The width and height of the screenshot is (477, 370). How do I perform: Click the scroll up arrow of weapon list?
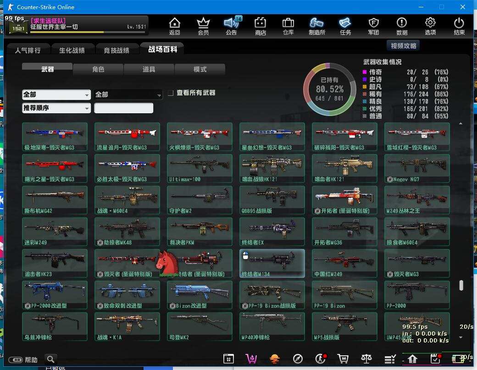tap(460, 123)
